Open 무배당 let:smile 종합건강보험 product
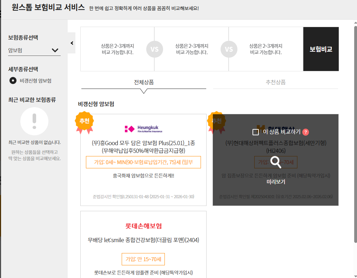Image resolution: width=357 pixels, height=278 pixels. tap(143, 240)
